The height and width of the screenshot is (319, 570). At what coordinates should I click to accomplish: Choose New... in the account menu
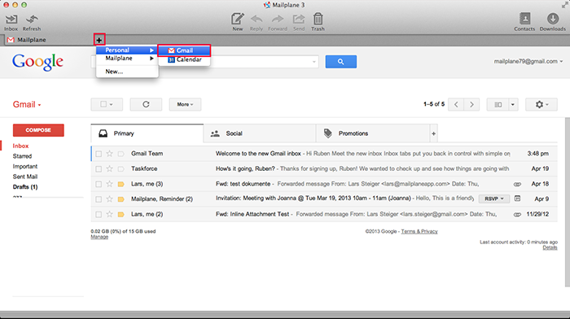click(127, 72)
